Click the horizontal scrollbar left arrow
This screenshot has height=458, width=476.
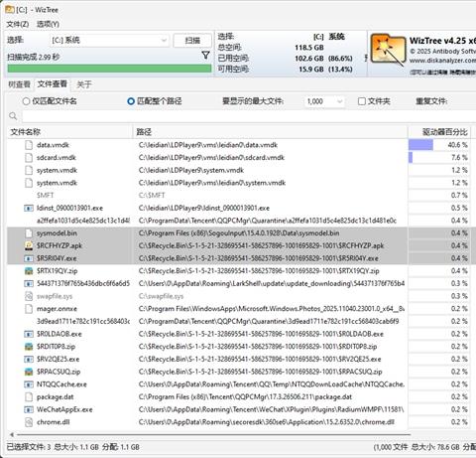(12, 434)
